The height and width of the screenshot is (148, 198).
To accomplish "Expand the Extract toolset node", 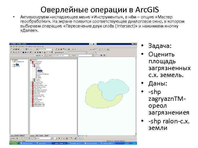I will (32, 65).
